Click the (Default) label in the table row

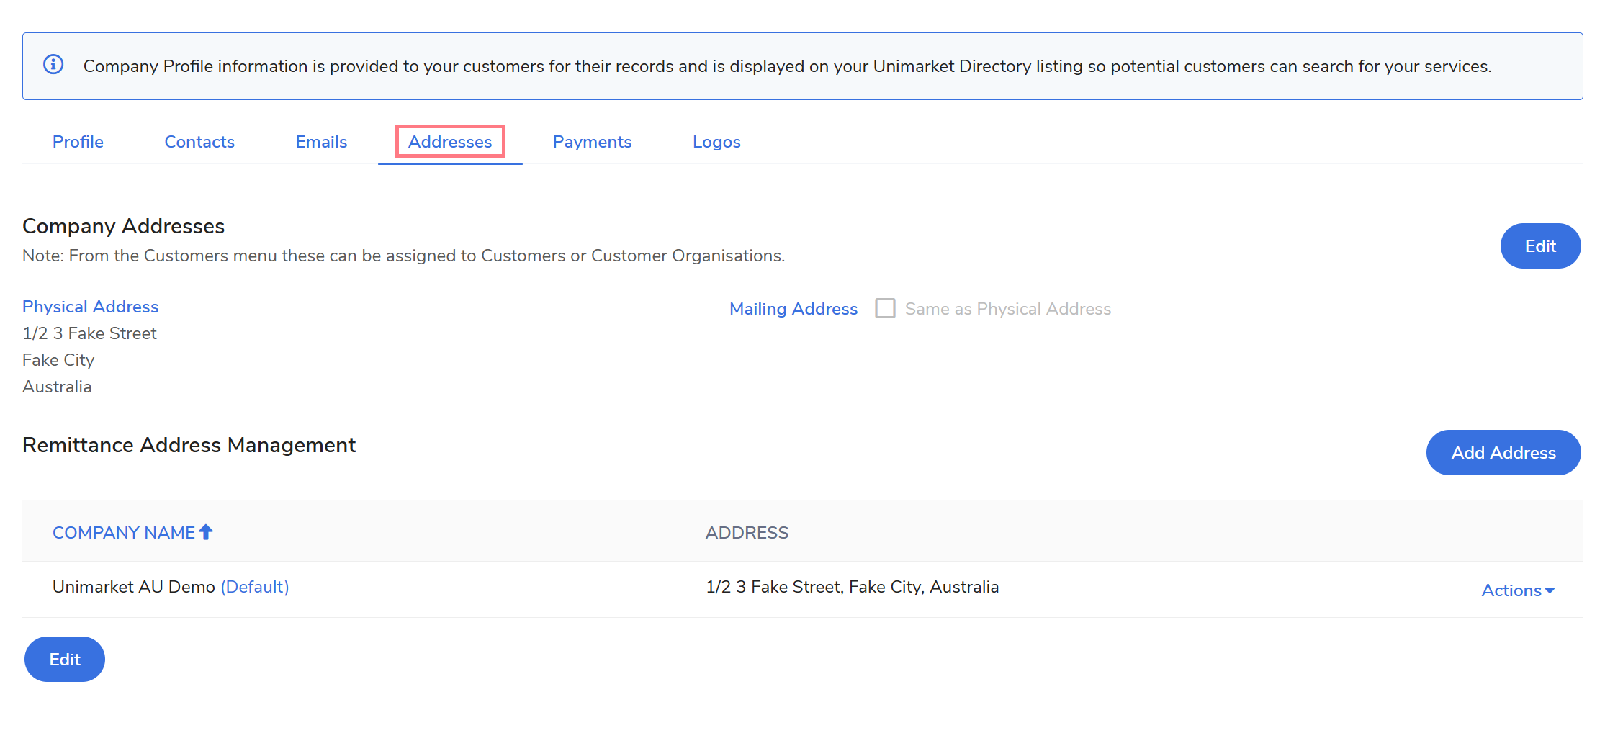(x=255, y=587)
